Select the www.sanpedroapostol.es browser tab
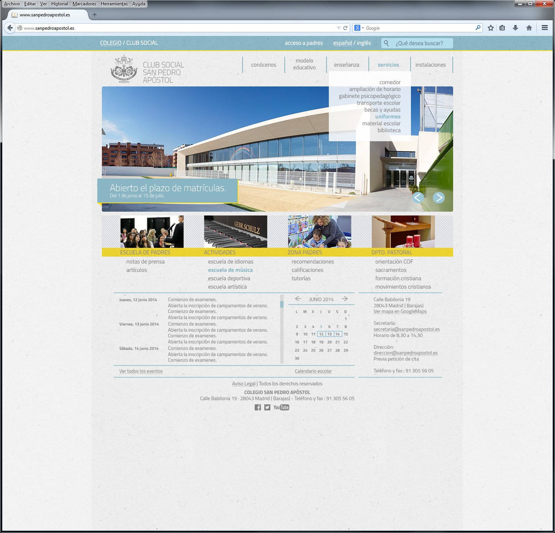The width and height of the screenshot is (555, 533). click(x=46, y=15)
